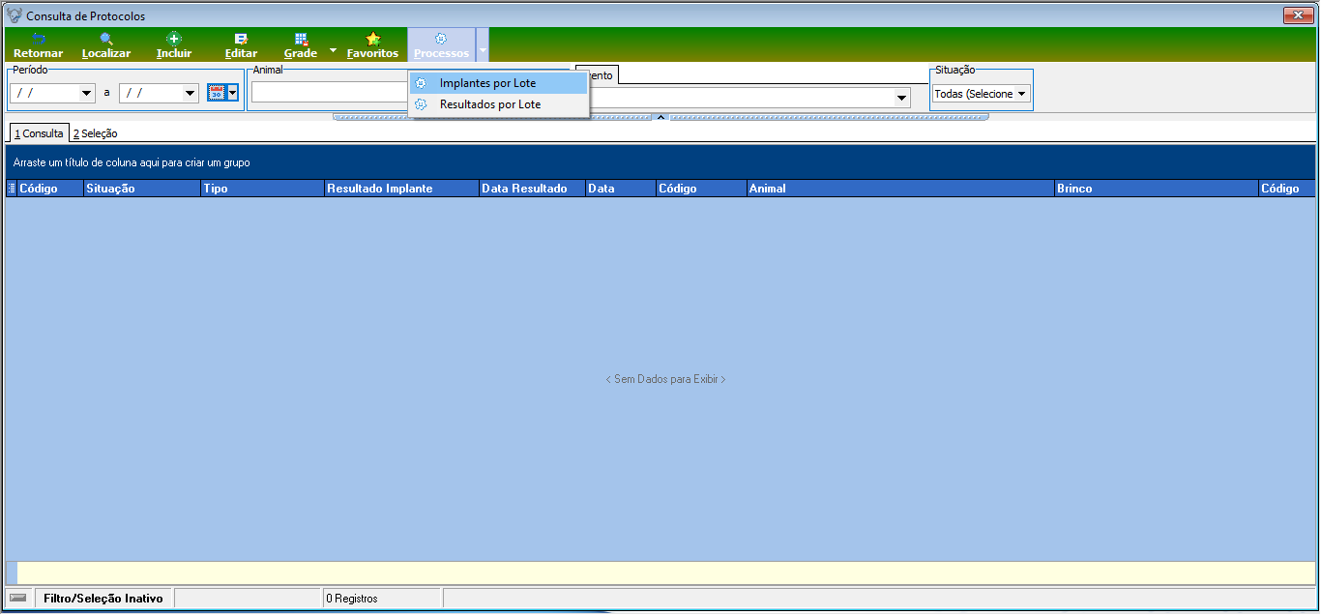Sort by Data Resultado column header
The width and height of the screenshot is (1321, 615).
coord(532,189)
